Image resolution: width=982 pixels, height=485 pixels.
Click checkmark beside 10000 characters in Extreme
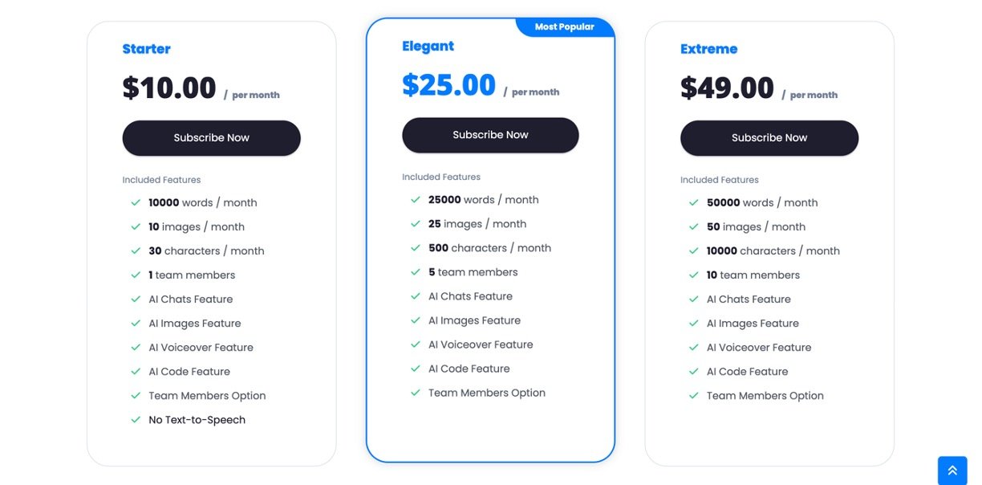click(x=694, y=251)
